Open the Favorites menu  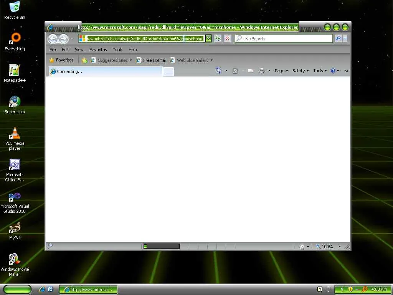(98, 50)
